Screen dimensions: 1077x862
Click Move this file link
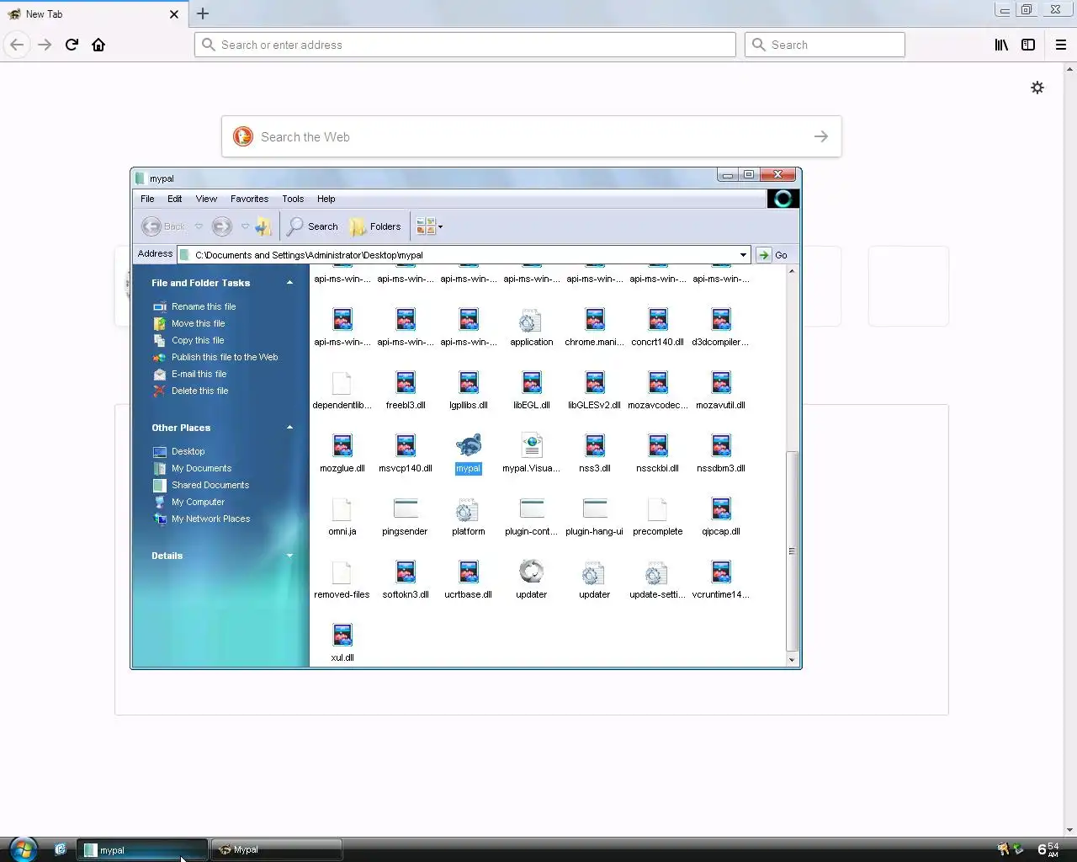[x=199, y=323]
